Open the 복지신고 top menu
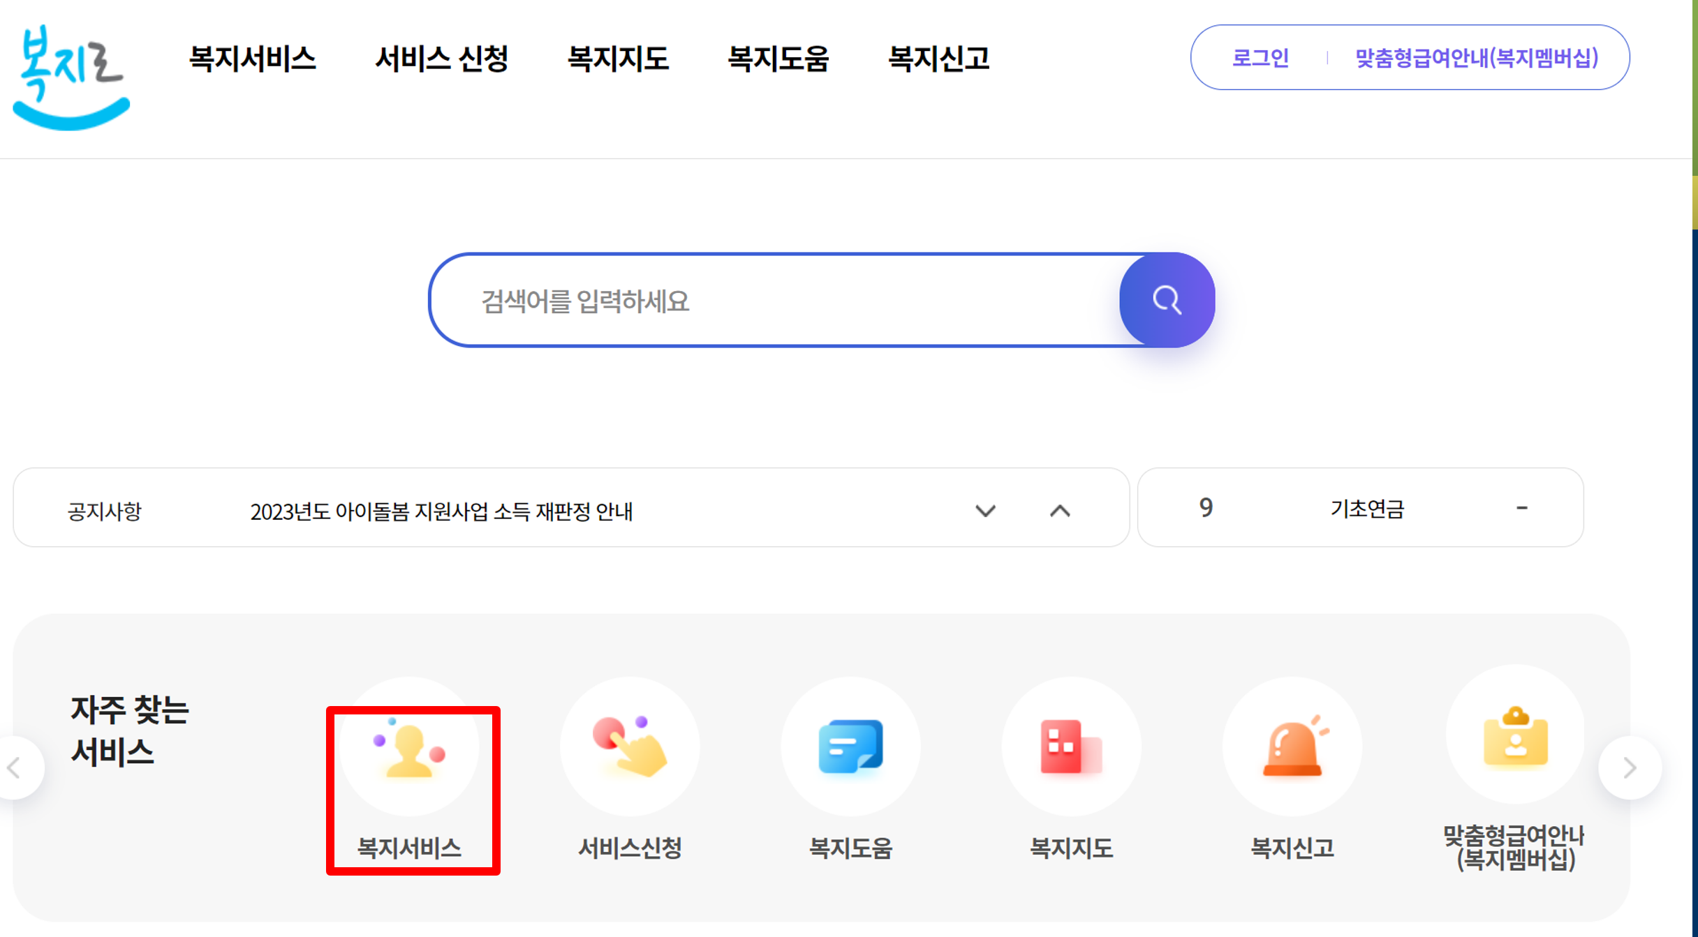This screenshot has width=1698, height=937. click(x=938, y=58)
